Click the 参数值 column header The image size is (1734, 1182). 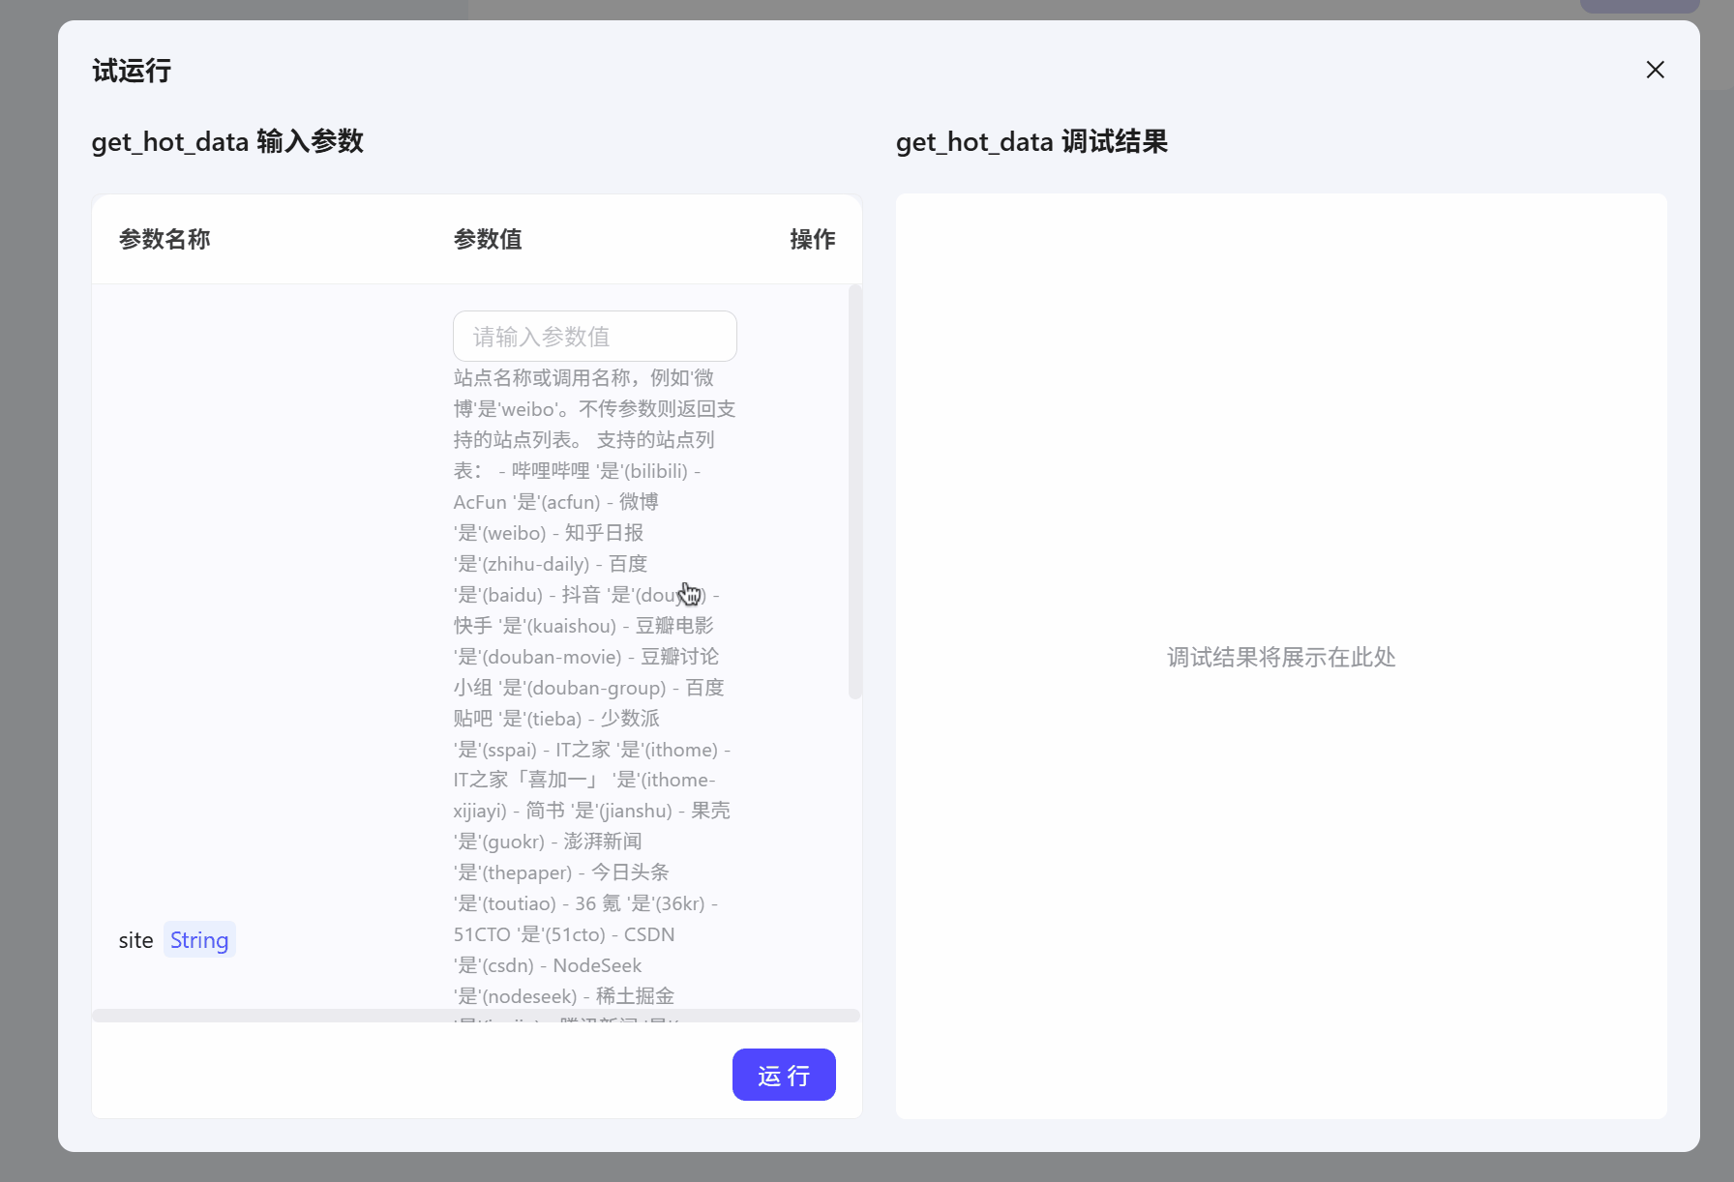pyautogui.click(x=489, y=239)
